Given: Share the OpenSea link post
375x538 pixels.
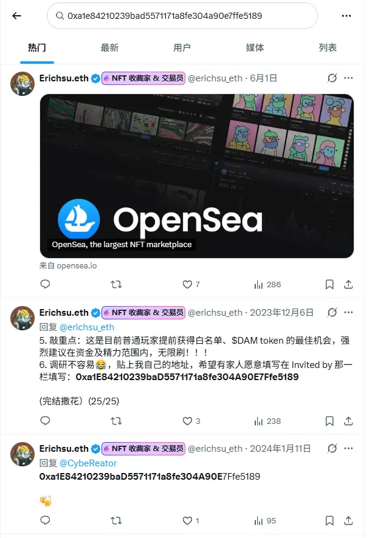Looking at the screenshot, I should pyautogui.click(x=348, y=284).
